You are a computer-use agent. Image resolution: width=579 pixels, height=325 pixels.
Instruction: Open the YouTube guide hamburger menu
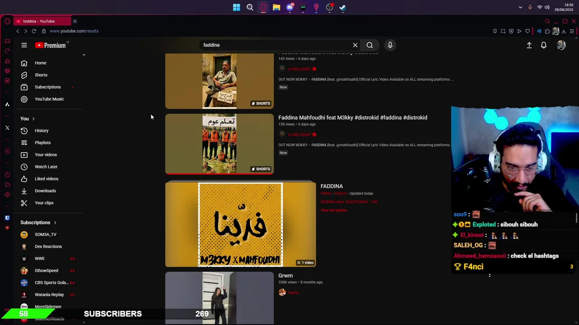[x=24, y=45]
